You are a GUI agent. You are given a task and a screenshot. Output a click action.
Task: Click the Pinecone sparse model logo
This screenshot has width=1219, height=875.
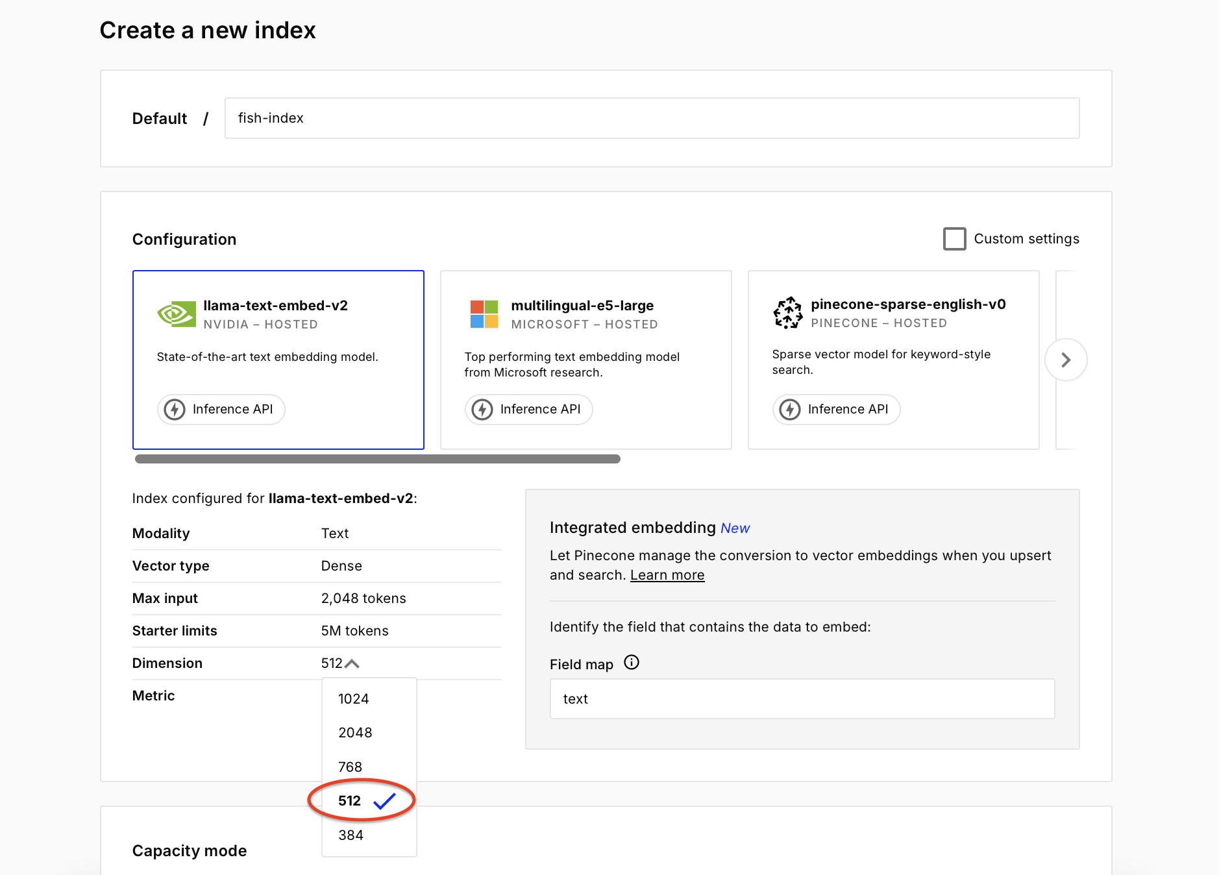788,313
